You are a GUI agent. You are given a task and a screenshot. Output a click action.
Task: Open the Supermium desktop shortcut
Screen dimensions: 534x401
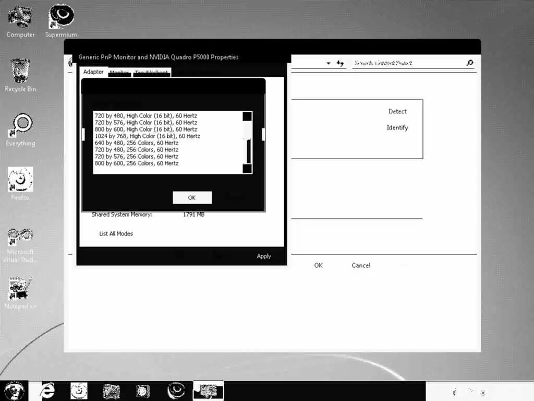[62, 21]
